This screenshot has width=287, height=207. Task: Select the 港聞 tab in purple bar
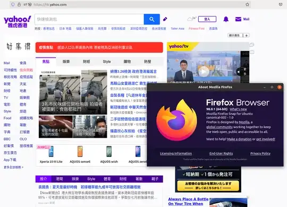[x=60, y=179]
